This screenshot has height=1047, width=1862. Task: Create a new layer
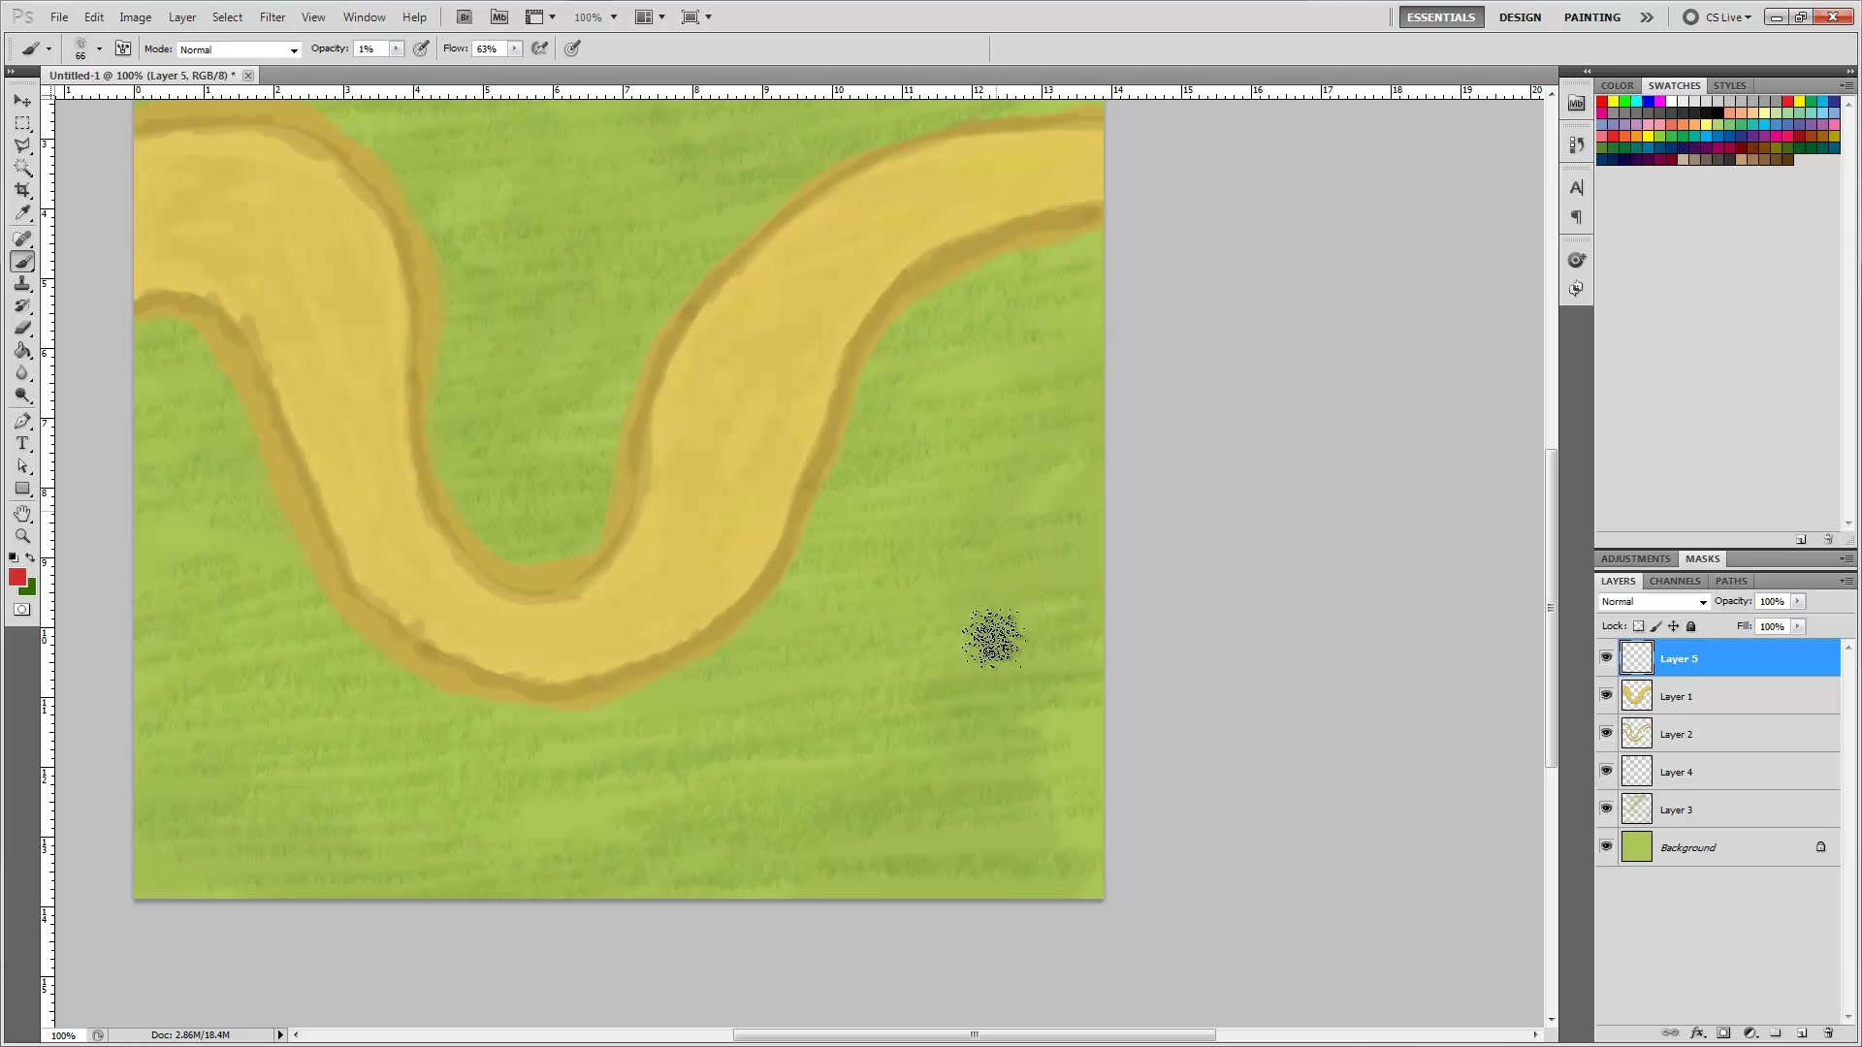point(1802,1033)
